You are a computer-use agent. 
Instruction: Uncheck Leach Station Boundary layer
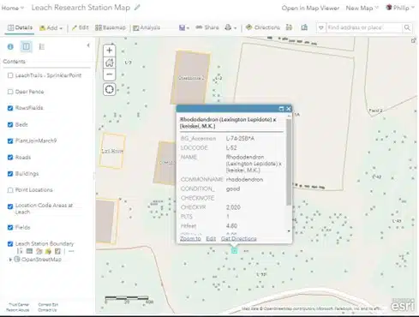click(x=10, y=243)
